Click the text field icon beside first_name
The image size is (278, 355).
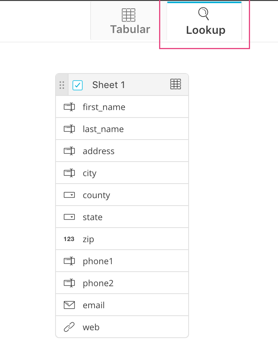69,107
